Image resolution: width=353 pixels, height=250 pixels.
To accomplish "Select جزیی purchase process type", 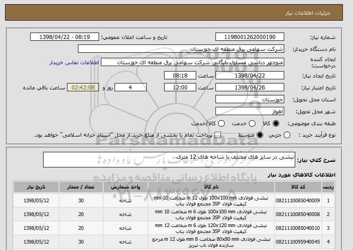I will (x=287, y=135).
